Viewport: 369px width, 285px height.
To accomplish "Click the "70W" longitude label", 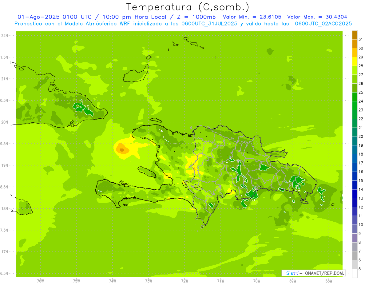I will [x=257, y=281].
